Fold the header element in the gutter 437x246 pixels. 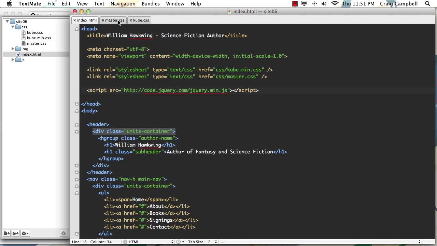[x=77, y=125]
